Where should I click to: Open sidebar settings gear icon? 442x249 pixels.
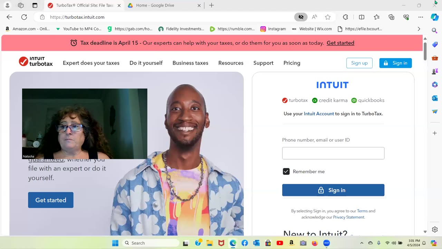[435, 230]
